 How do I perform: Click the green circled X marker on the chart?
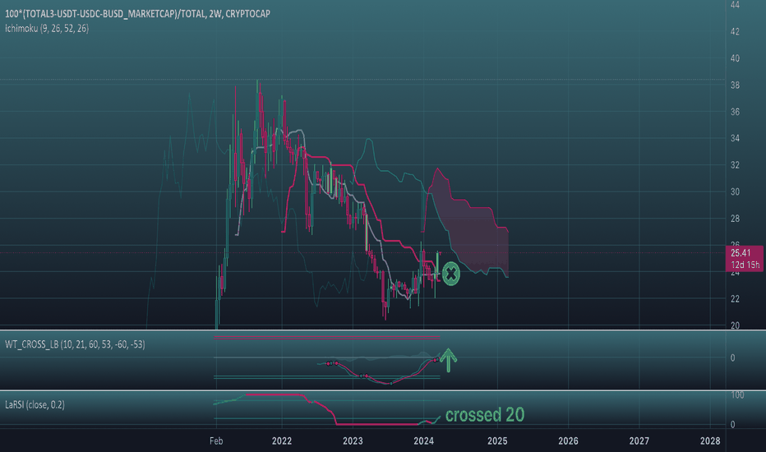coord(451,274)
